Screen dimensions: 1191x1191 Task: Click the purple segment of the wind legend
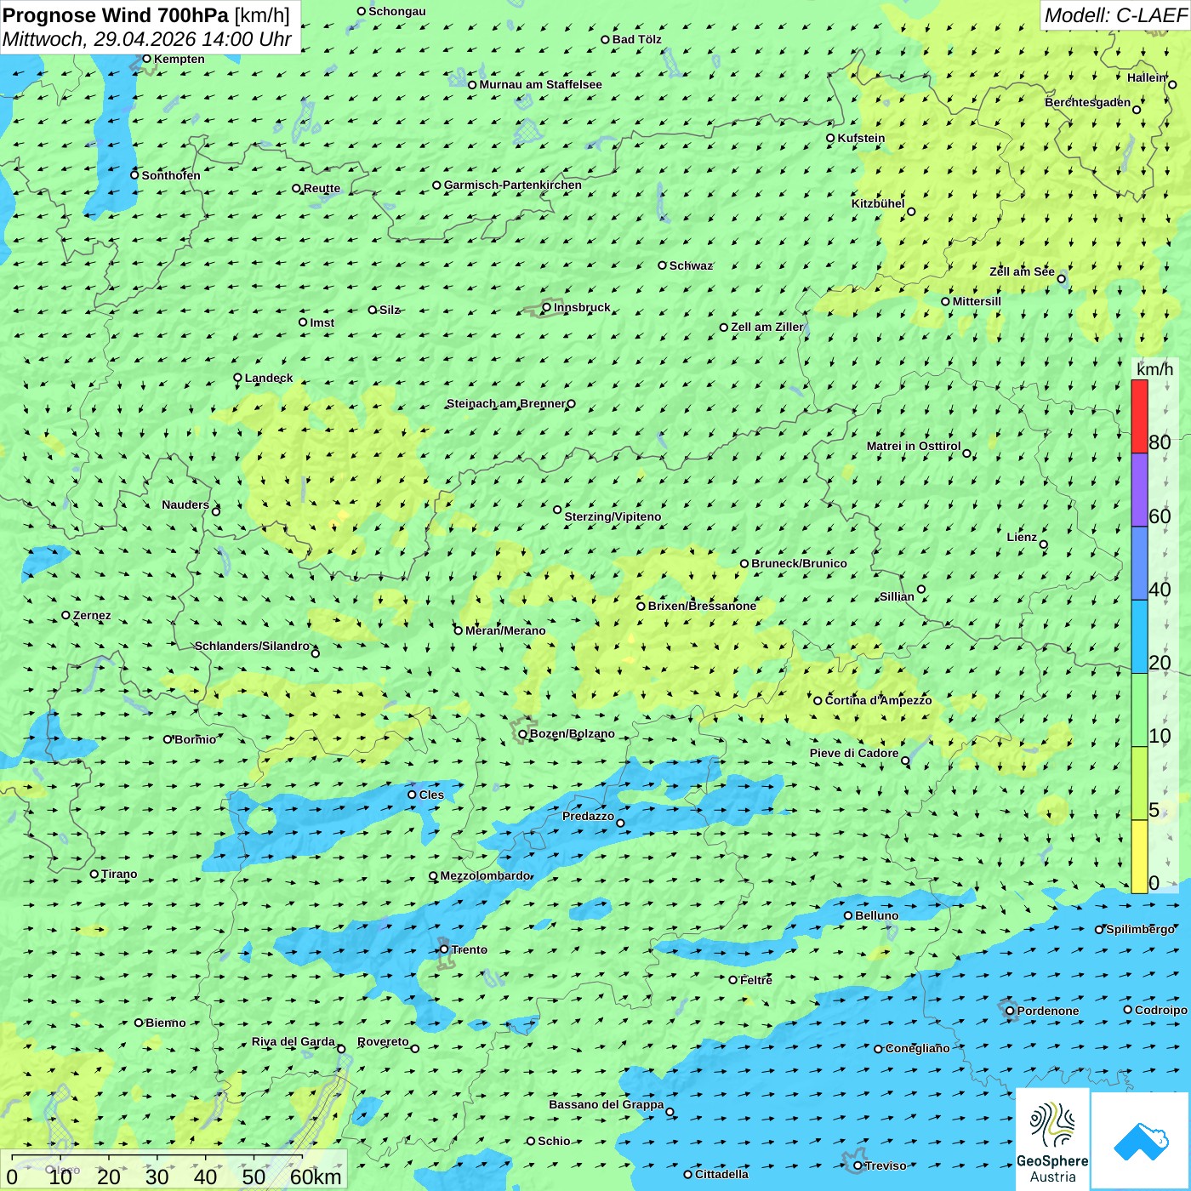pos(1139,490)
